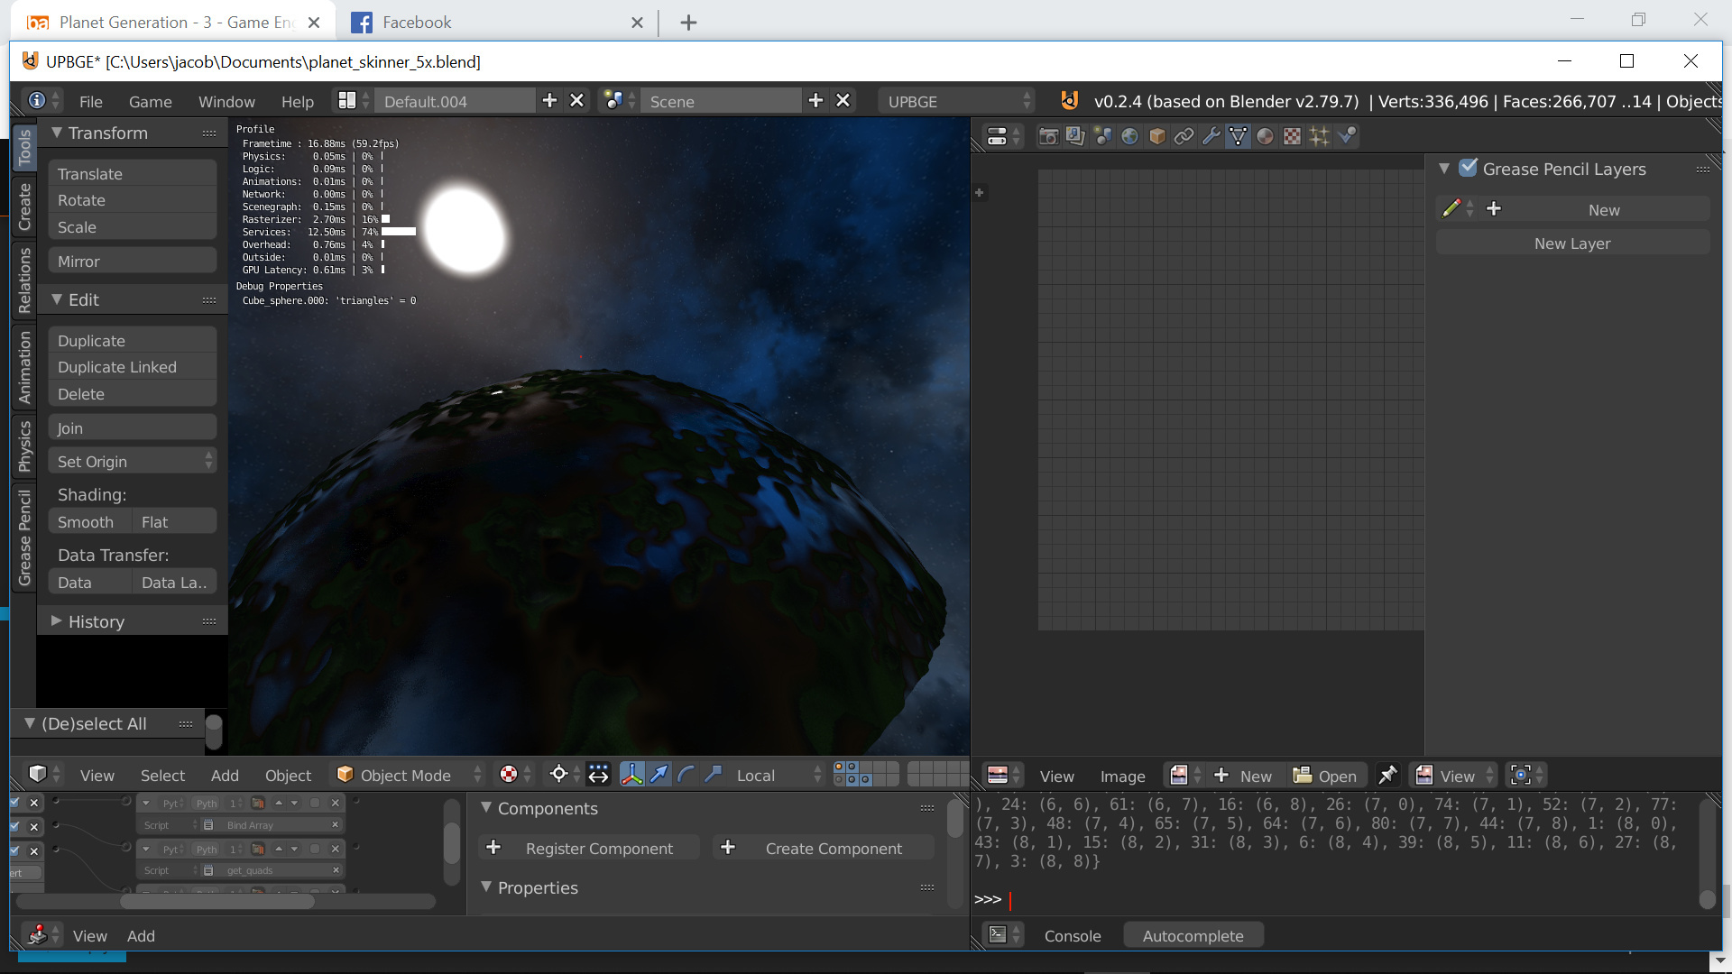The height and width of the screenshot is (974, 1732).
Task: Switch to the Facebook browser tab
Action: click(x=497, y=22)
